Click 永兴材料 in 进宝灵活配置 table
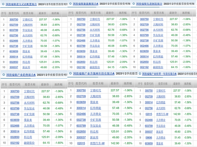 tap(28, 35)
